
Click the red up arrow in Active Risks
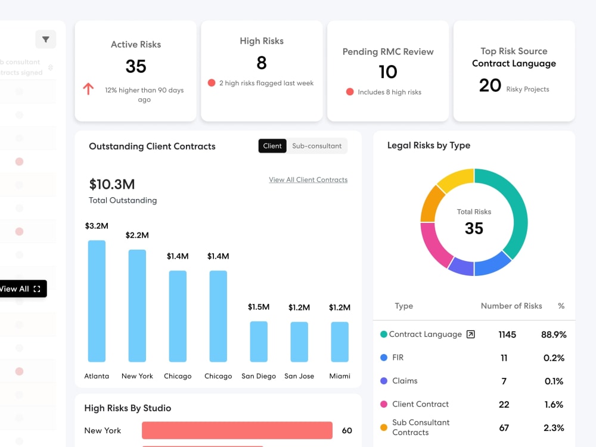pyautogui.click(x=88, y=89)
